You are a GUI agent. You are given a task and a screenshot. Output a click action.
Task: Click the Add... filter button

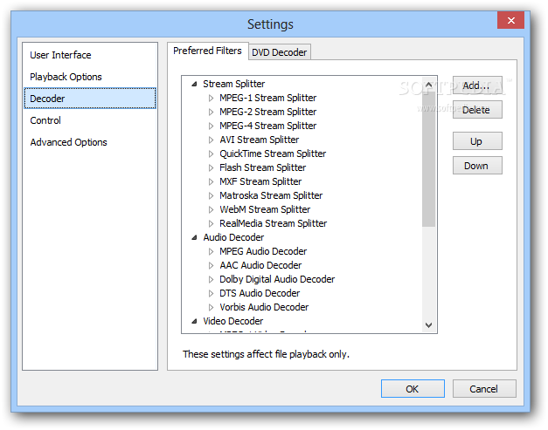click(x=477, y=85)
